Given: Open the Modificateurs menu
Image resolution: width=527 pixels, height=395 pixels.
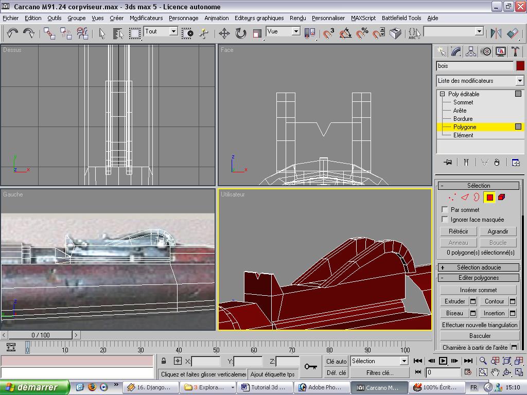Looking at the screenshot, I should pyautogui.click(x=146, y=18).
